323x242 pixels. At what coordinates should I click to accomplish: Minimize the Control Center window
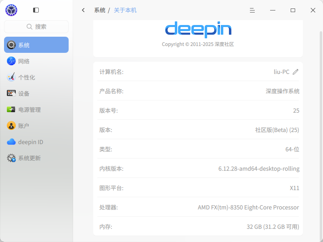pos(273,10)
